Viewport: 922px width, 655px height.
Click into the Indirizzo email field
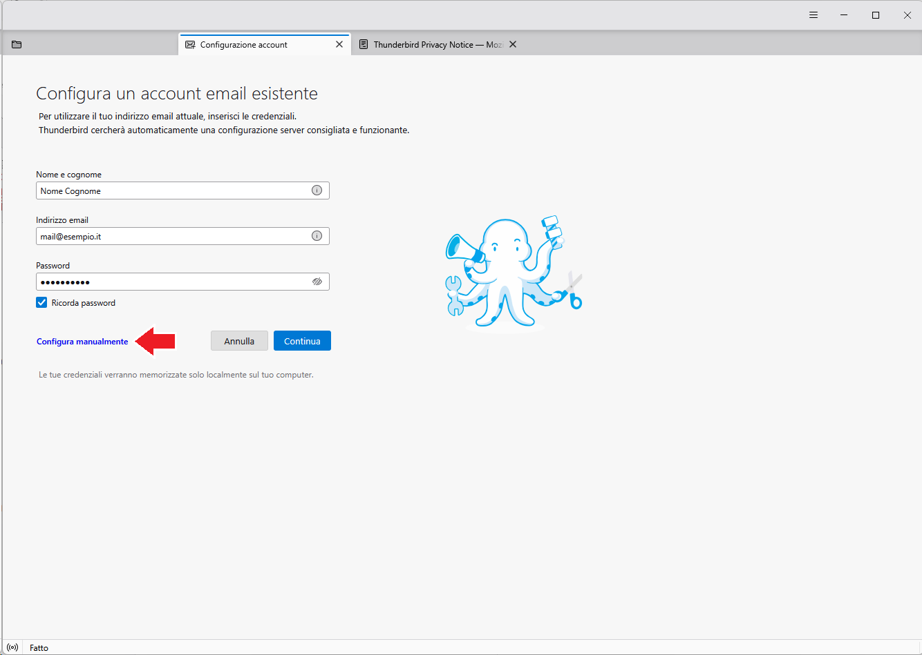[x=173, y=236]
